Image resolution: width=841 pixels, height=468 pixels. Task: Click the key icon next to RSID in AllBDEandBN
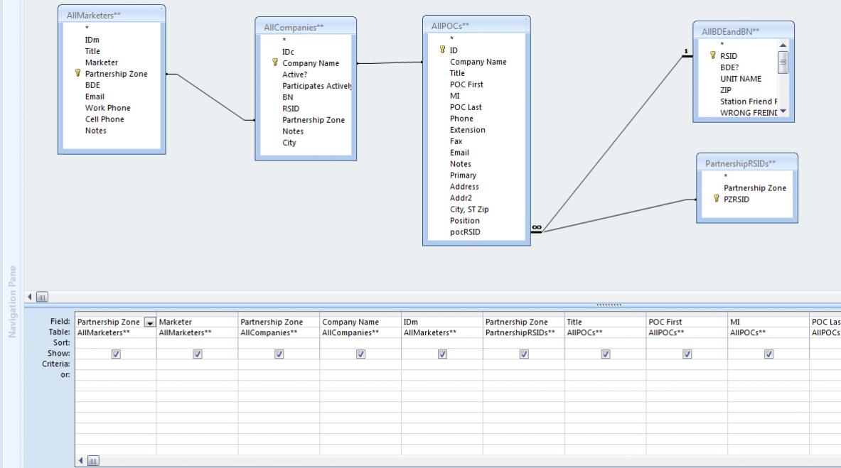point(713,55)
